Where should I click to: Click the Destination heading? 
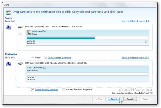[11, 54]
